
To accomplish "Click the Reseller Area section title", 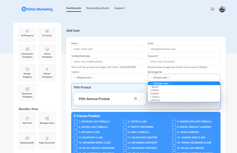I will coord(28,109).
